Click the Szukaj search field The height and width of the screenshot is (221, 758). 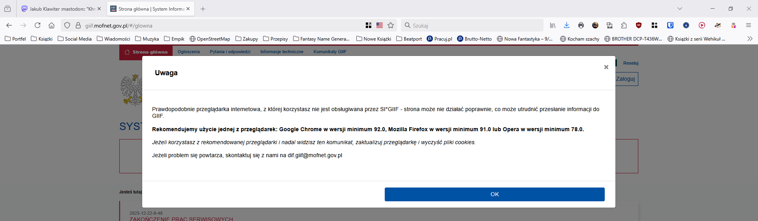coord(474,25)
